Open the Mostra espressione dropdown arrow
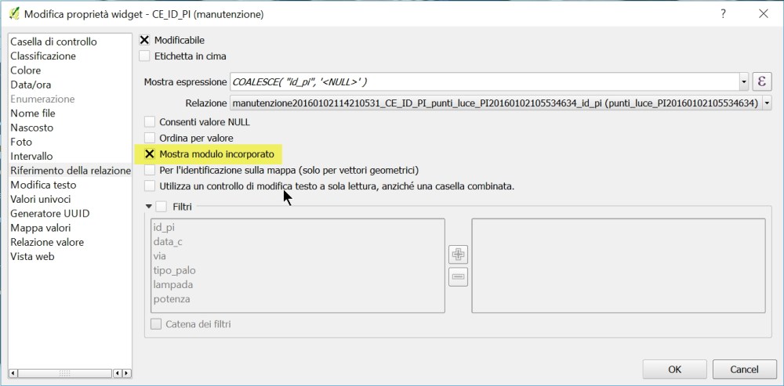Screen dimensions: 784x386 coord(744,81)
